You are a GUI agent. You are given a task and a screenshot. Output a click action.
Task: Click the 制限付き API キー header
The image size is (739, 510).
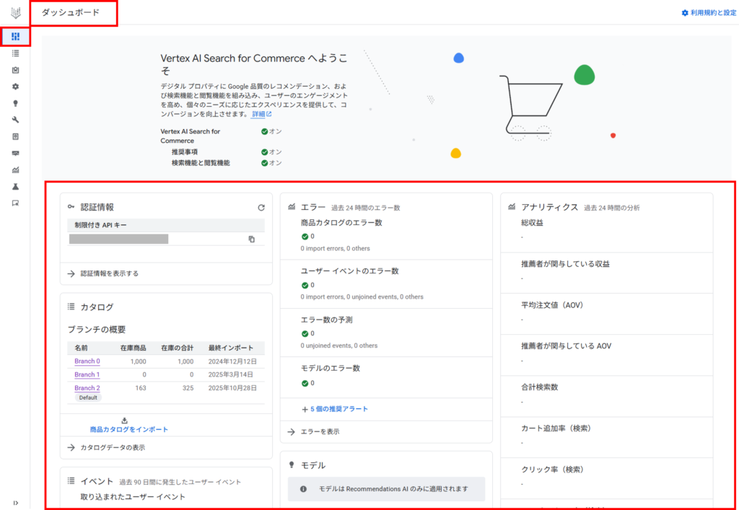101,225
